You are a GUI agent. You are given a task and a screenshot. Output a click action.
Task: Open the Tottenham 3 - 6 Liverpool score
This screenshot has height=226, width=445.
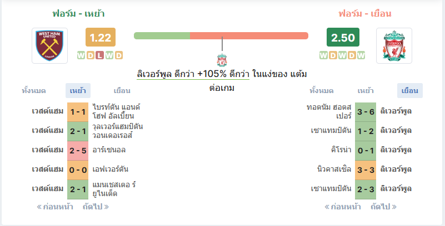(x=366, y=112)
